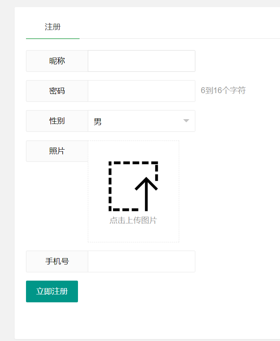Click the upward arrow in upload icon
The height and width of the screenshot is (341, 280).
146,193
